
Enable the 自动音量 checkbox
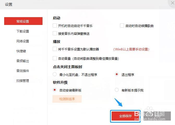pyautogui.click(x=55, y=58)
